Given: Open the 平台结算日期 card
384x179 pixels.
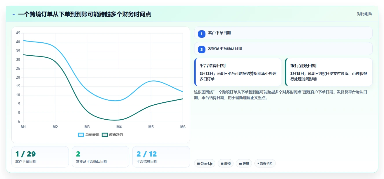Looking at the screenshot, I should [x=238, y=72].
